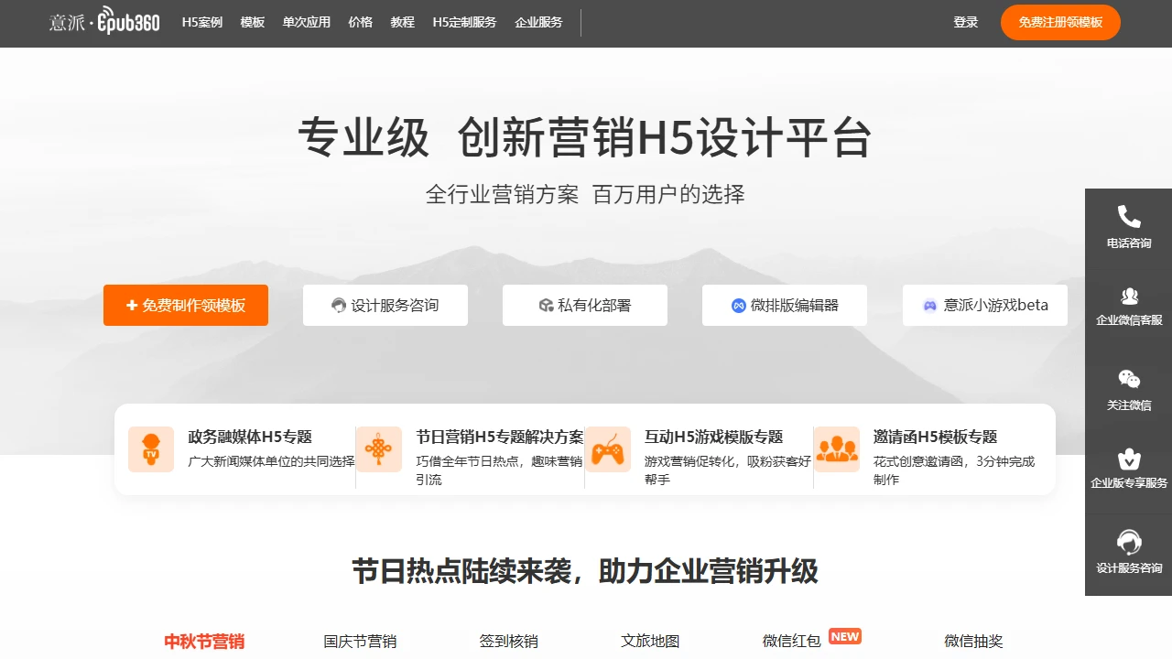Image resolution: width=1172 pixels, height=659 pixels.
Task: Click the 专业级 创新营销H5设计平台 headline
Action: [585, 138]
